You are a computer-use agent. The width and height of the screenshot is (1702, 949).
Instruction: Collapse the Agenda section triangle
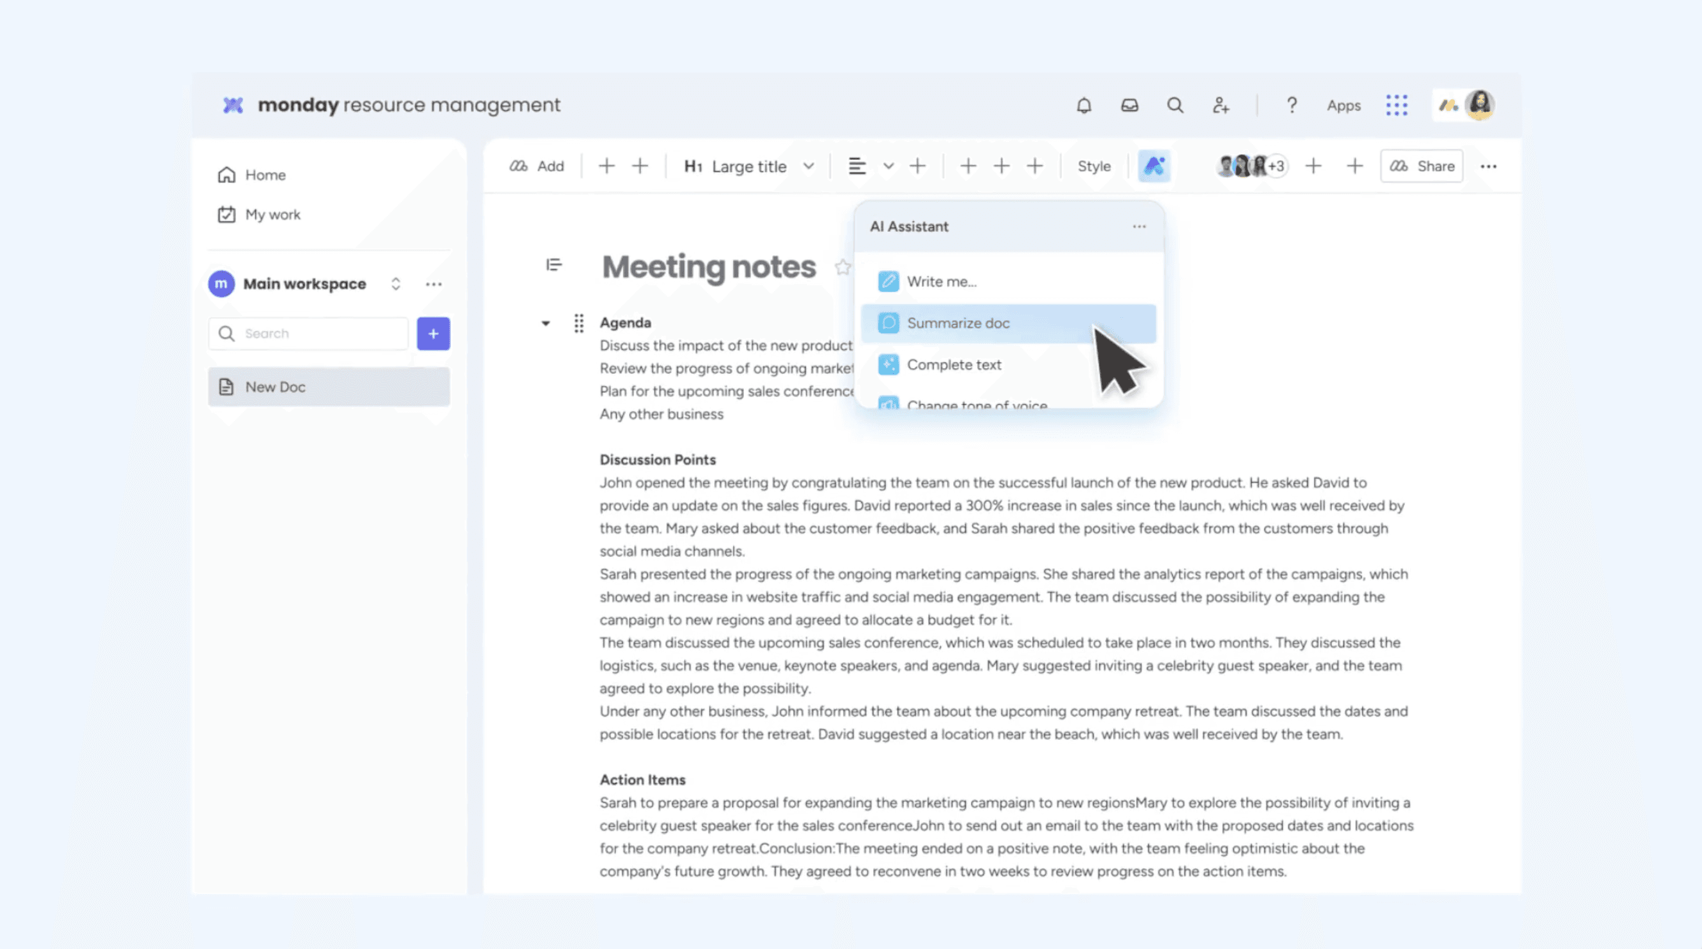546,323
